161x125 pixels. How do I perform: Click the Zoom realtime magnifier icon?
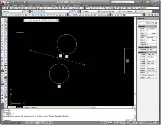55,8
